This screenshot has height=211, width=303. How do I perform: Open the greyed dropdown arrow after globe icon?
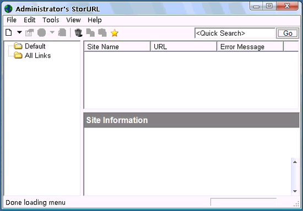click(x=52, y=32)
